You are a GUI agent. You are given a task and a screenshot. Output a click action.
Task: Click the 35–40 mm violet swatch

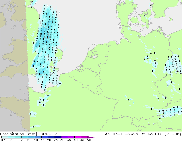point(71,137)
